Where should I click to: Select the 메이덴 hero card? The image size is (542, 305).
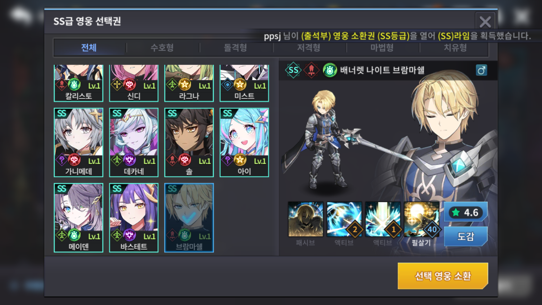[79, 218]
